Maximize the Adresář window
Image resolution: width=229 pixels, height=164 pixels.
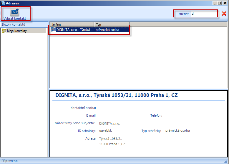coord(219,3)
